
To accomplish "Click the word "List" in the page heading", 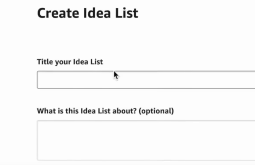I will (128, 13).
